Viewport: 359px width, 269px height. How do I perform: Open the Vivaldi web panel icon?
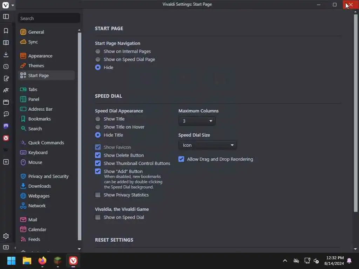tap(6, 138)
